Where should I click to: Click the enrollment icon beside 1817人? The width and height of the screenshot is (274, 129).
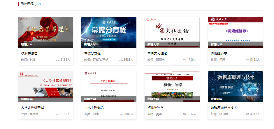184,114
